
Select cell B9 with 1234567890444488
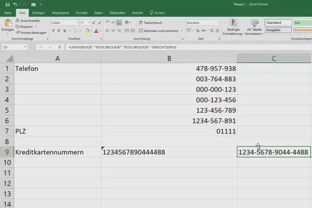pos(169,152)
